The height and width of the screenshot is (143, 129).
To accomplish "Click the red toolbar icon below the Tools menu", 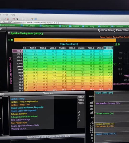I will coord(8,19).
